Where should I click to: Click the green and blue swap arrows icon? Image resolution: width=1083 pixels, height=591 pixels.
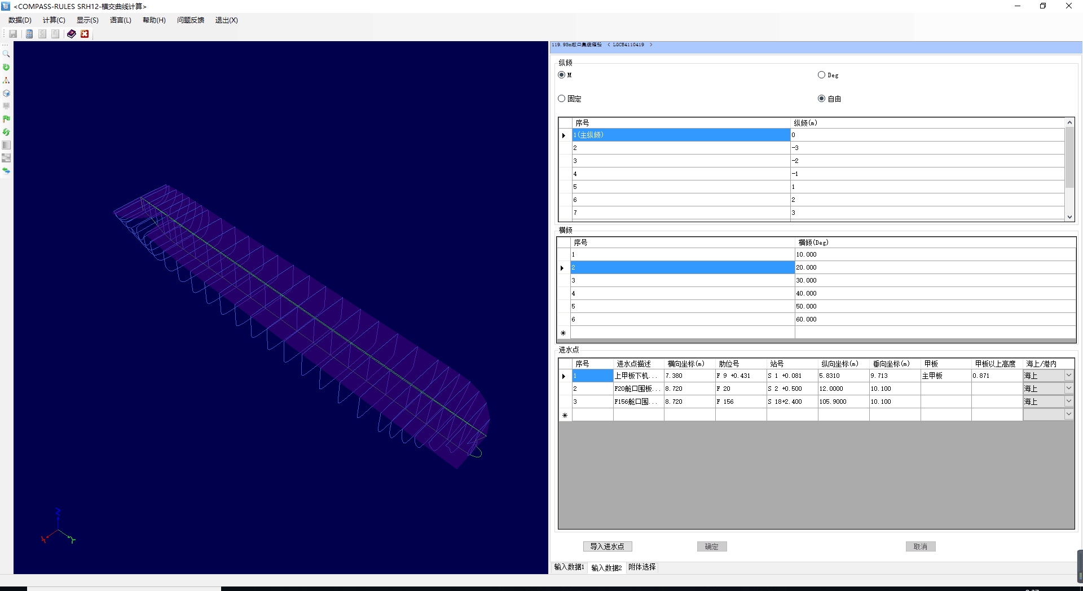tap(6, 171)
